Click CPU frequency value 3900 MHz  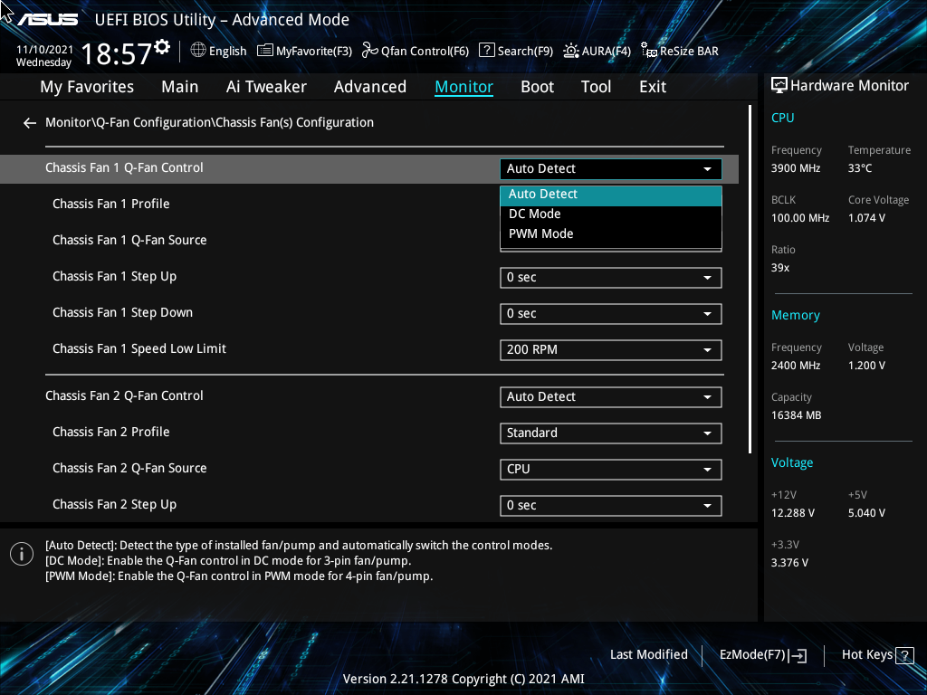[x=796, y=168]
